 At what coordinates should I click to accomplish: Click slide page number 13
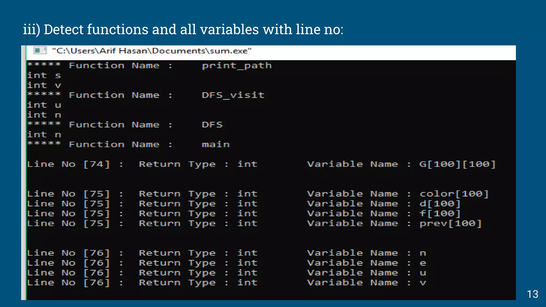[532, 294]
